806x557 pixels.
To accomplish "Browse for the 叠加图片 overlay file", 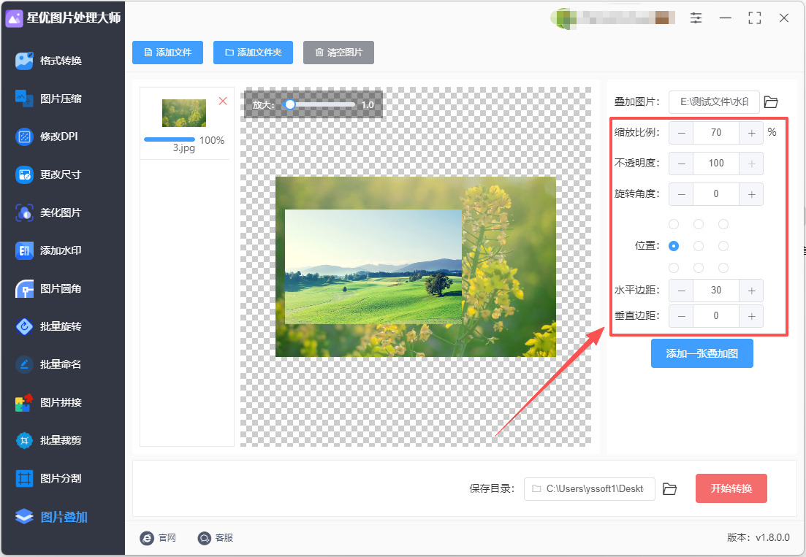I will pyautogui.click(x=770, y=101).
